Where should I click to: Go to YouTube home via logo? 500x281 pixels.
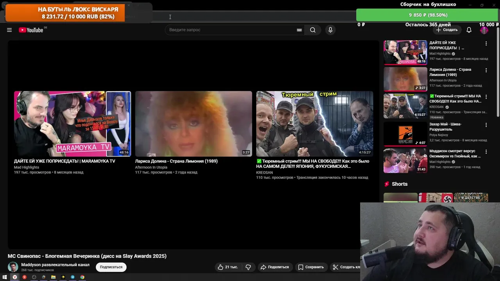point(31,30)
